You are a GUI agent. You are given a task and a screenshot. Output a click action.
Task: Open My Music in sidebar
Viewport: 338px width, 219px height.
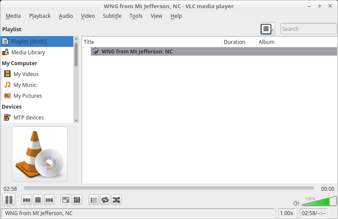coord(38,85)
